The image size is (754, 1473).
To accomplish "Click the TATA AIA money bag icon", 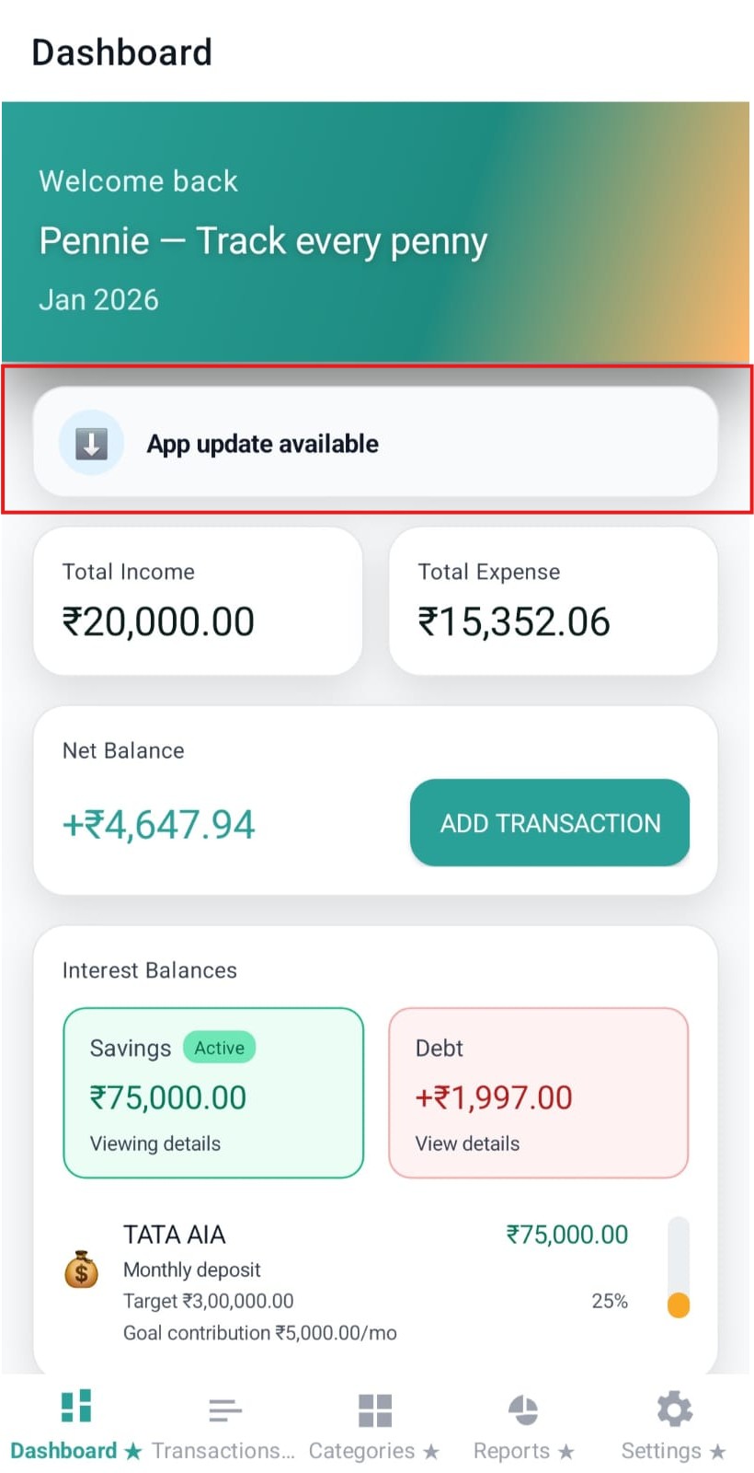I will coord(80,1270).
